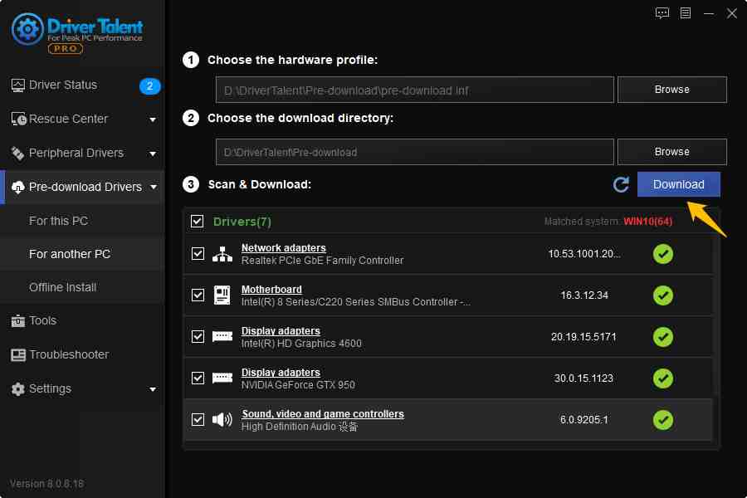Open the Offline Install submenu item
The width and height of the screenshot is (747, 498).
(62, 287)
